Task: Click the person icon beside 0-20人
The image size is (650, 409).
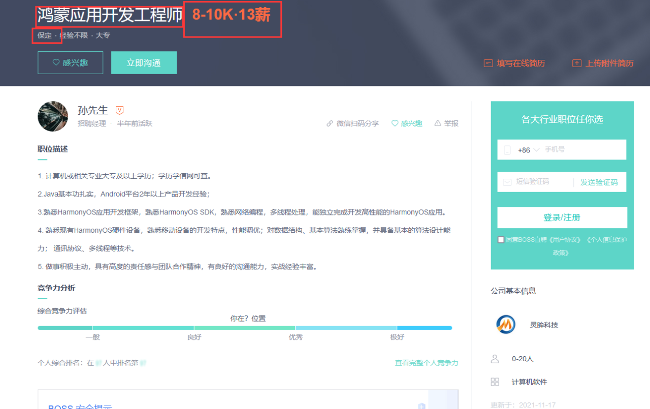Action: point(495,359)
